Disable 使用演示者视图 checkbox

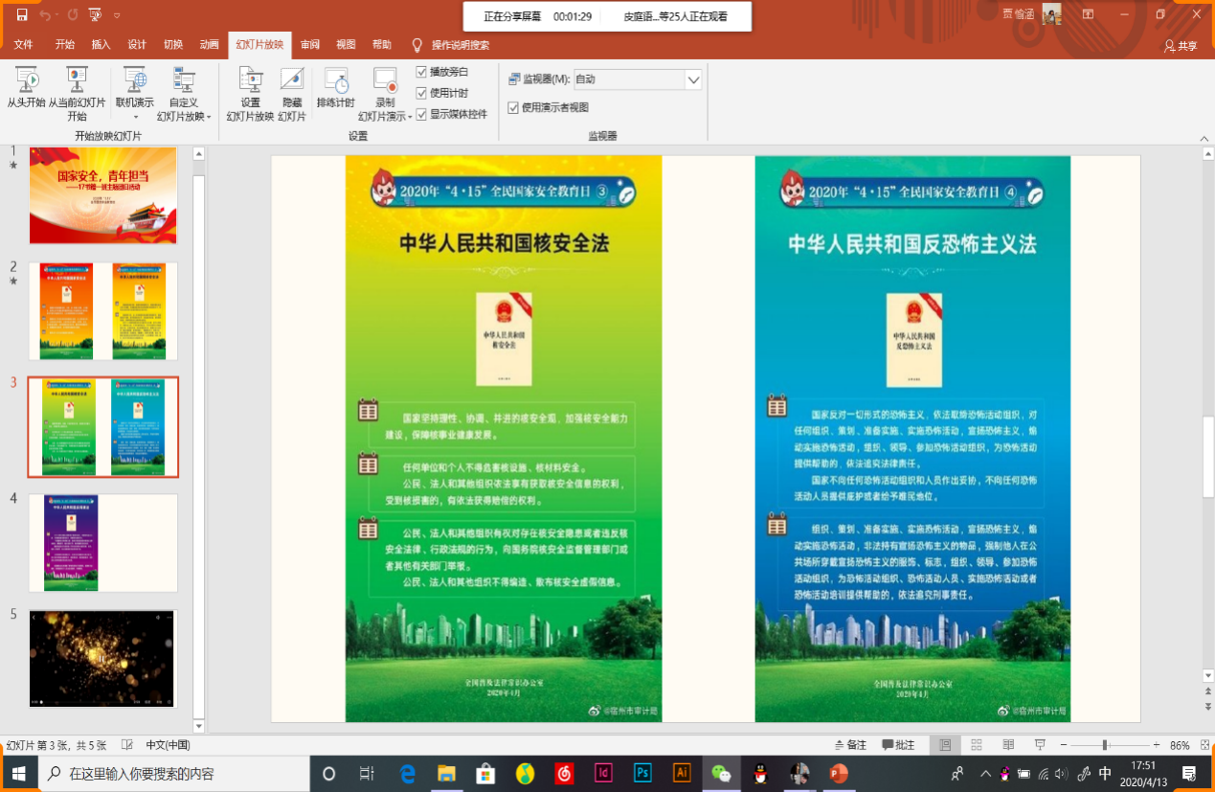click(513, 107)
